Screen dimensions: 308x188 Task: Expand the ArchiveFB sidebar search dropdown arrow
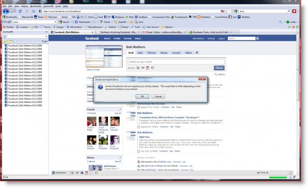(x=46, y=36)
